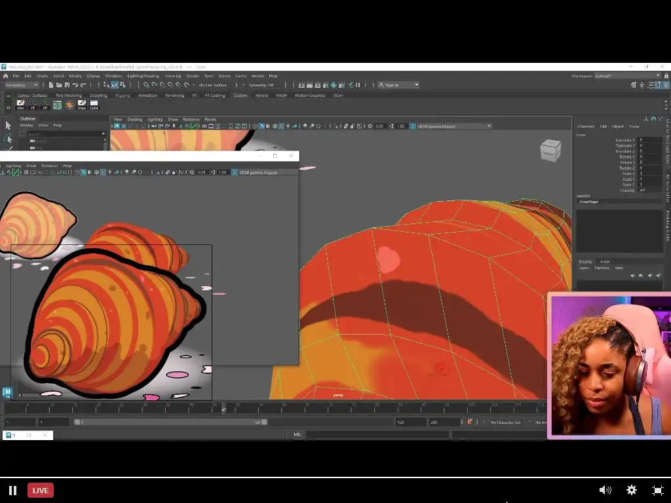Click the Blin shelf button
671x503 pixels.
coord(20,105)
